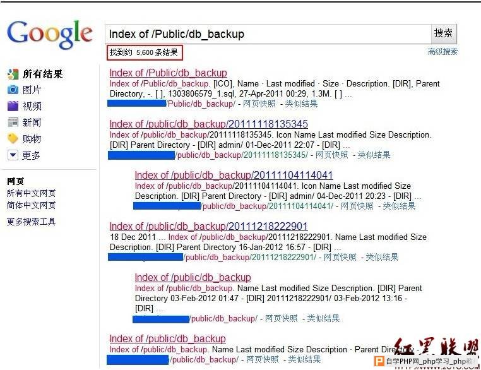Open indented result Index of /public/db_backup
The width and height of the screenshot is (481, 370).
click(x=193, y=277)
